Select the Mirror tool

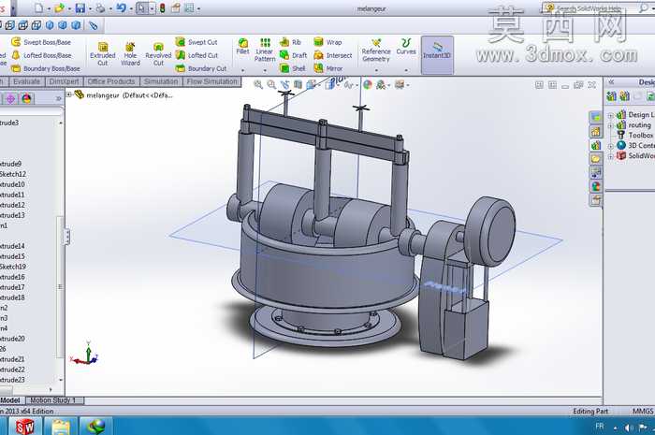[x=328, y=68]
